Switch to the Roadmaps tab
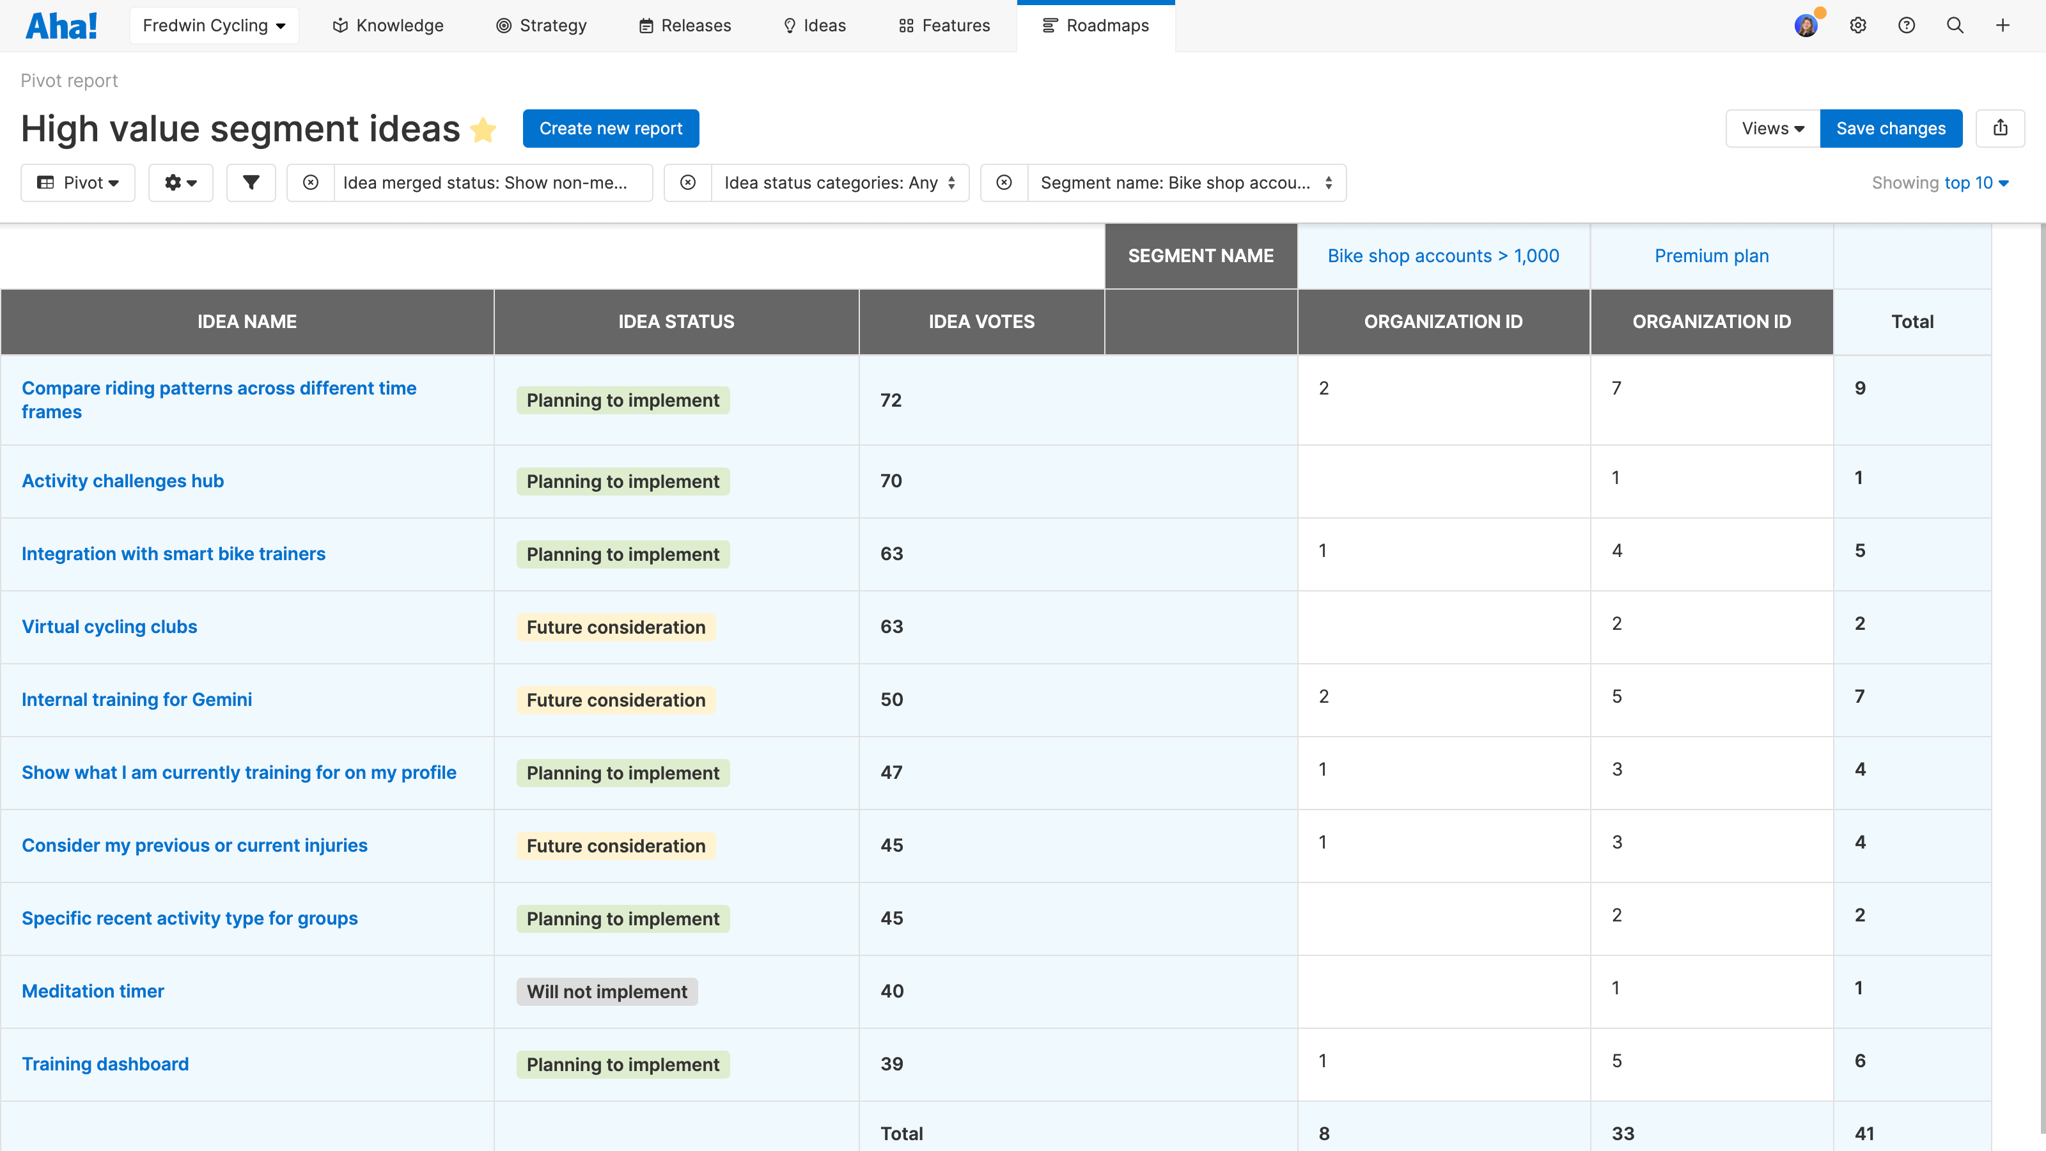Image resolution: width=2046 pixels, height=1151 pixels. pyautogui.click(x=1096, y=26)
